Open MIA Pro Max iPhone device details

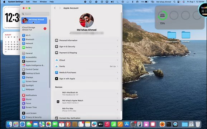pos(86,110)
